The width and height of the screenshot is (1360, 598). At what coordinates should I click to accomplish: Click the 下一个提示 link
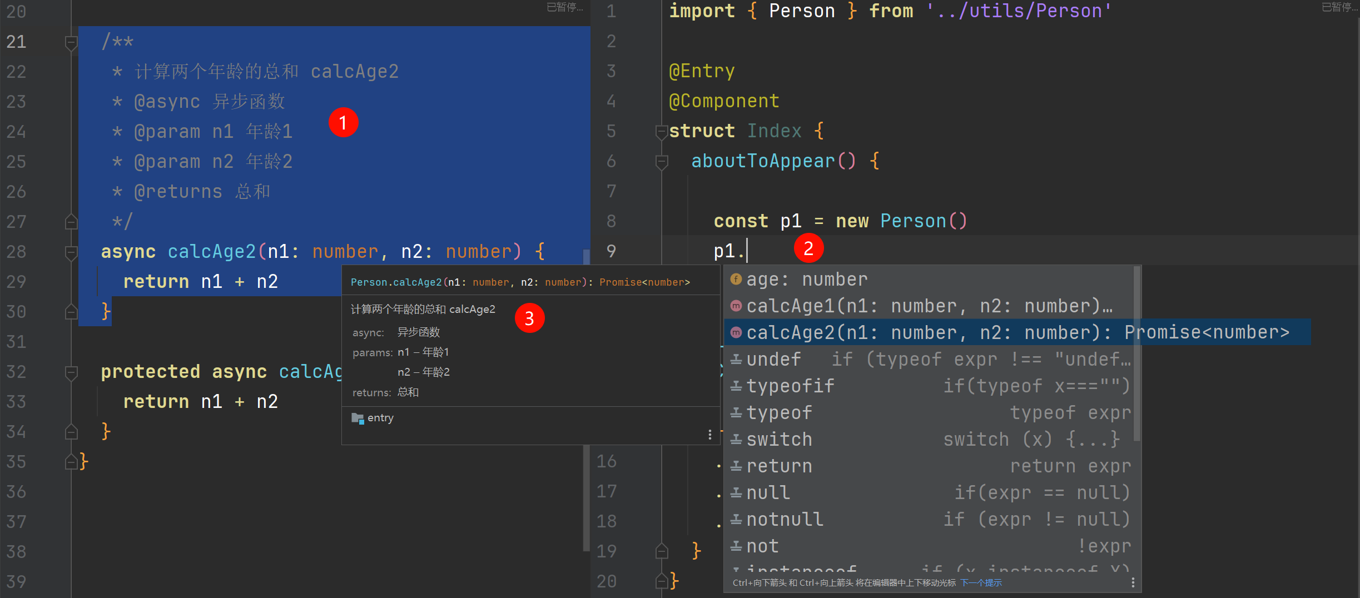tap(981, 582)
